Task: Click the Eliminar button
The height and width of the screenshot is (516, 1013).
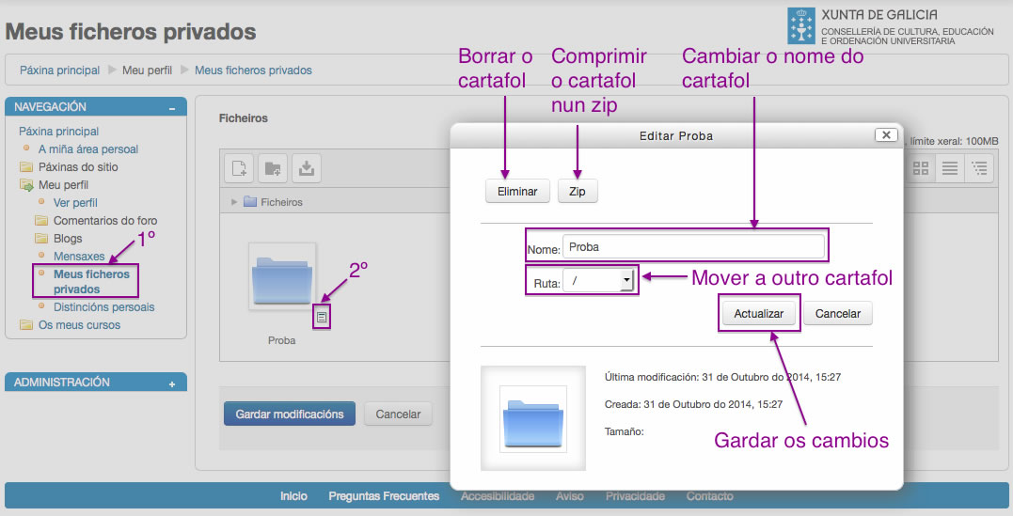Action: (517, 191)
